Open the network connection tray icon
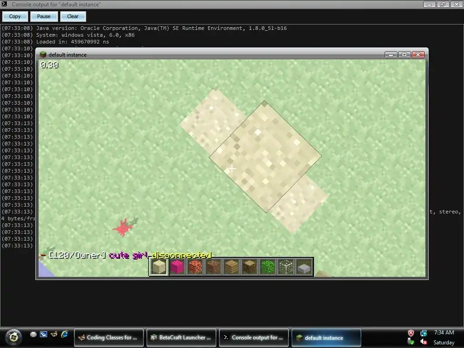464x348 pixels. click(x=424, y=333)
